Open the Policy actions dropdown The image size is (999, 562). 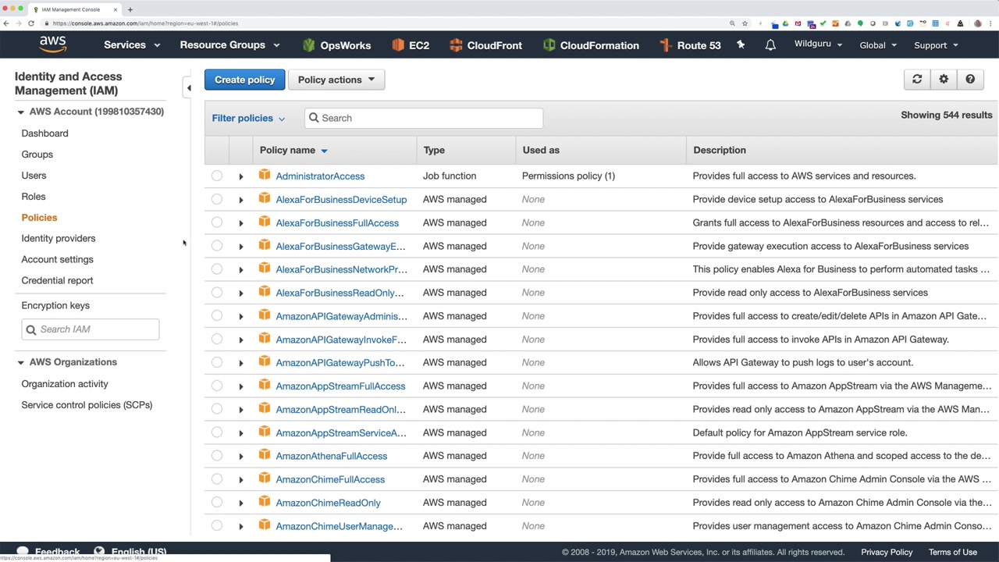pos(336,80)
